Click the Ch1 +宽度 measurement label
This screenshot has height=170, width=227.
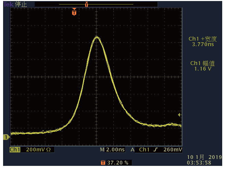pos(203,39)
